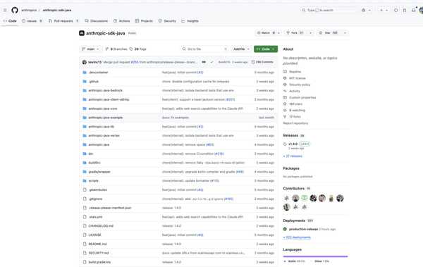Click the Activity pulse icon in About
The height and width of the screenshot is (267, 423).
pyautogui.click(x=285, y=91)
